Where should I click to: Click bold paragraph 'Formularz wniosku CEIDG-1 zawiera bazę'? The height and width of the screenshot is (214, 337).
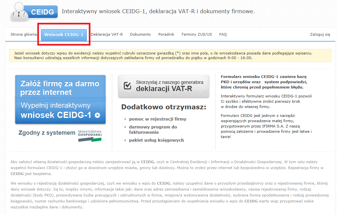coord(264,82)
